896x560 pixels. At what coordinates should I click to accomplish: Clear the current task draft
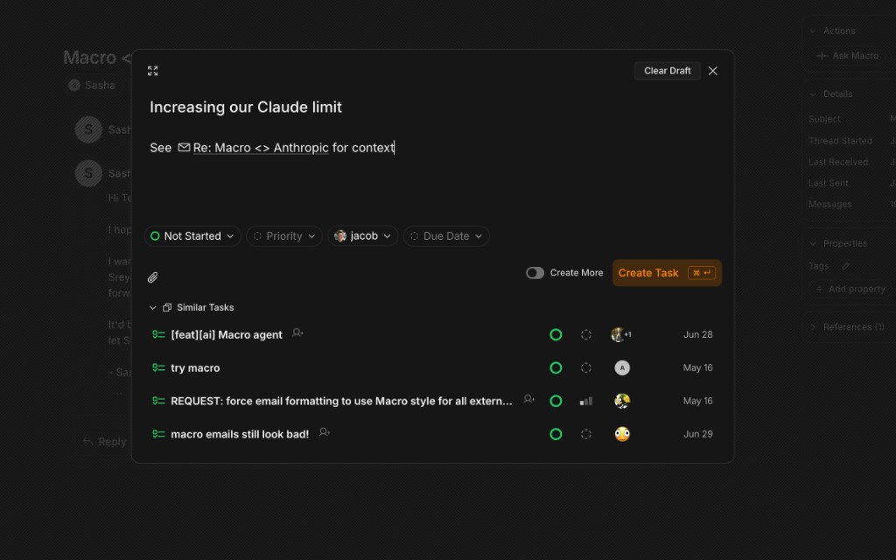click(x=668, y=71)
